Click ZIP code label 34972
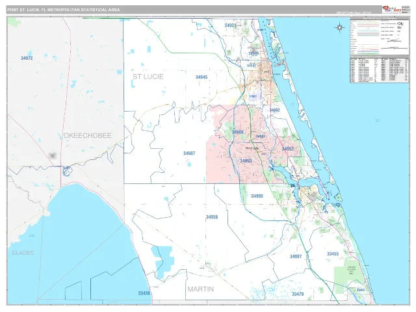The width and height of the screenshot is (416, 312). click(x=27, y=58)
